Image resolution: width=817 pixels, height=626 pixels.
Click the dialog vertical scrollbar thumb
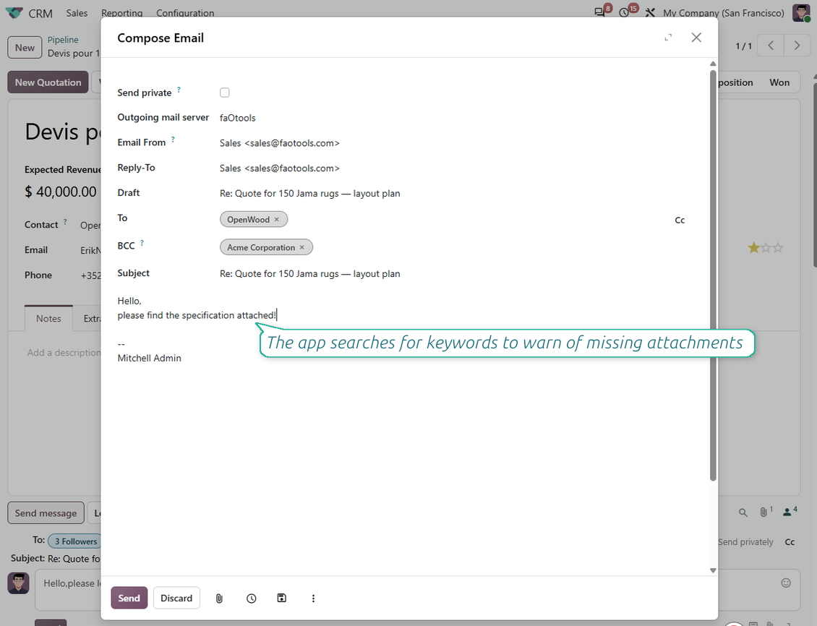pyautogui.click(x=713, y=275)
